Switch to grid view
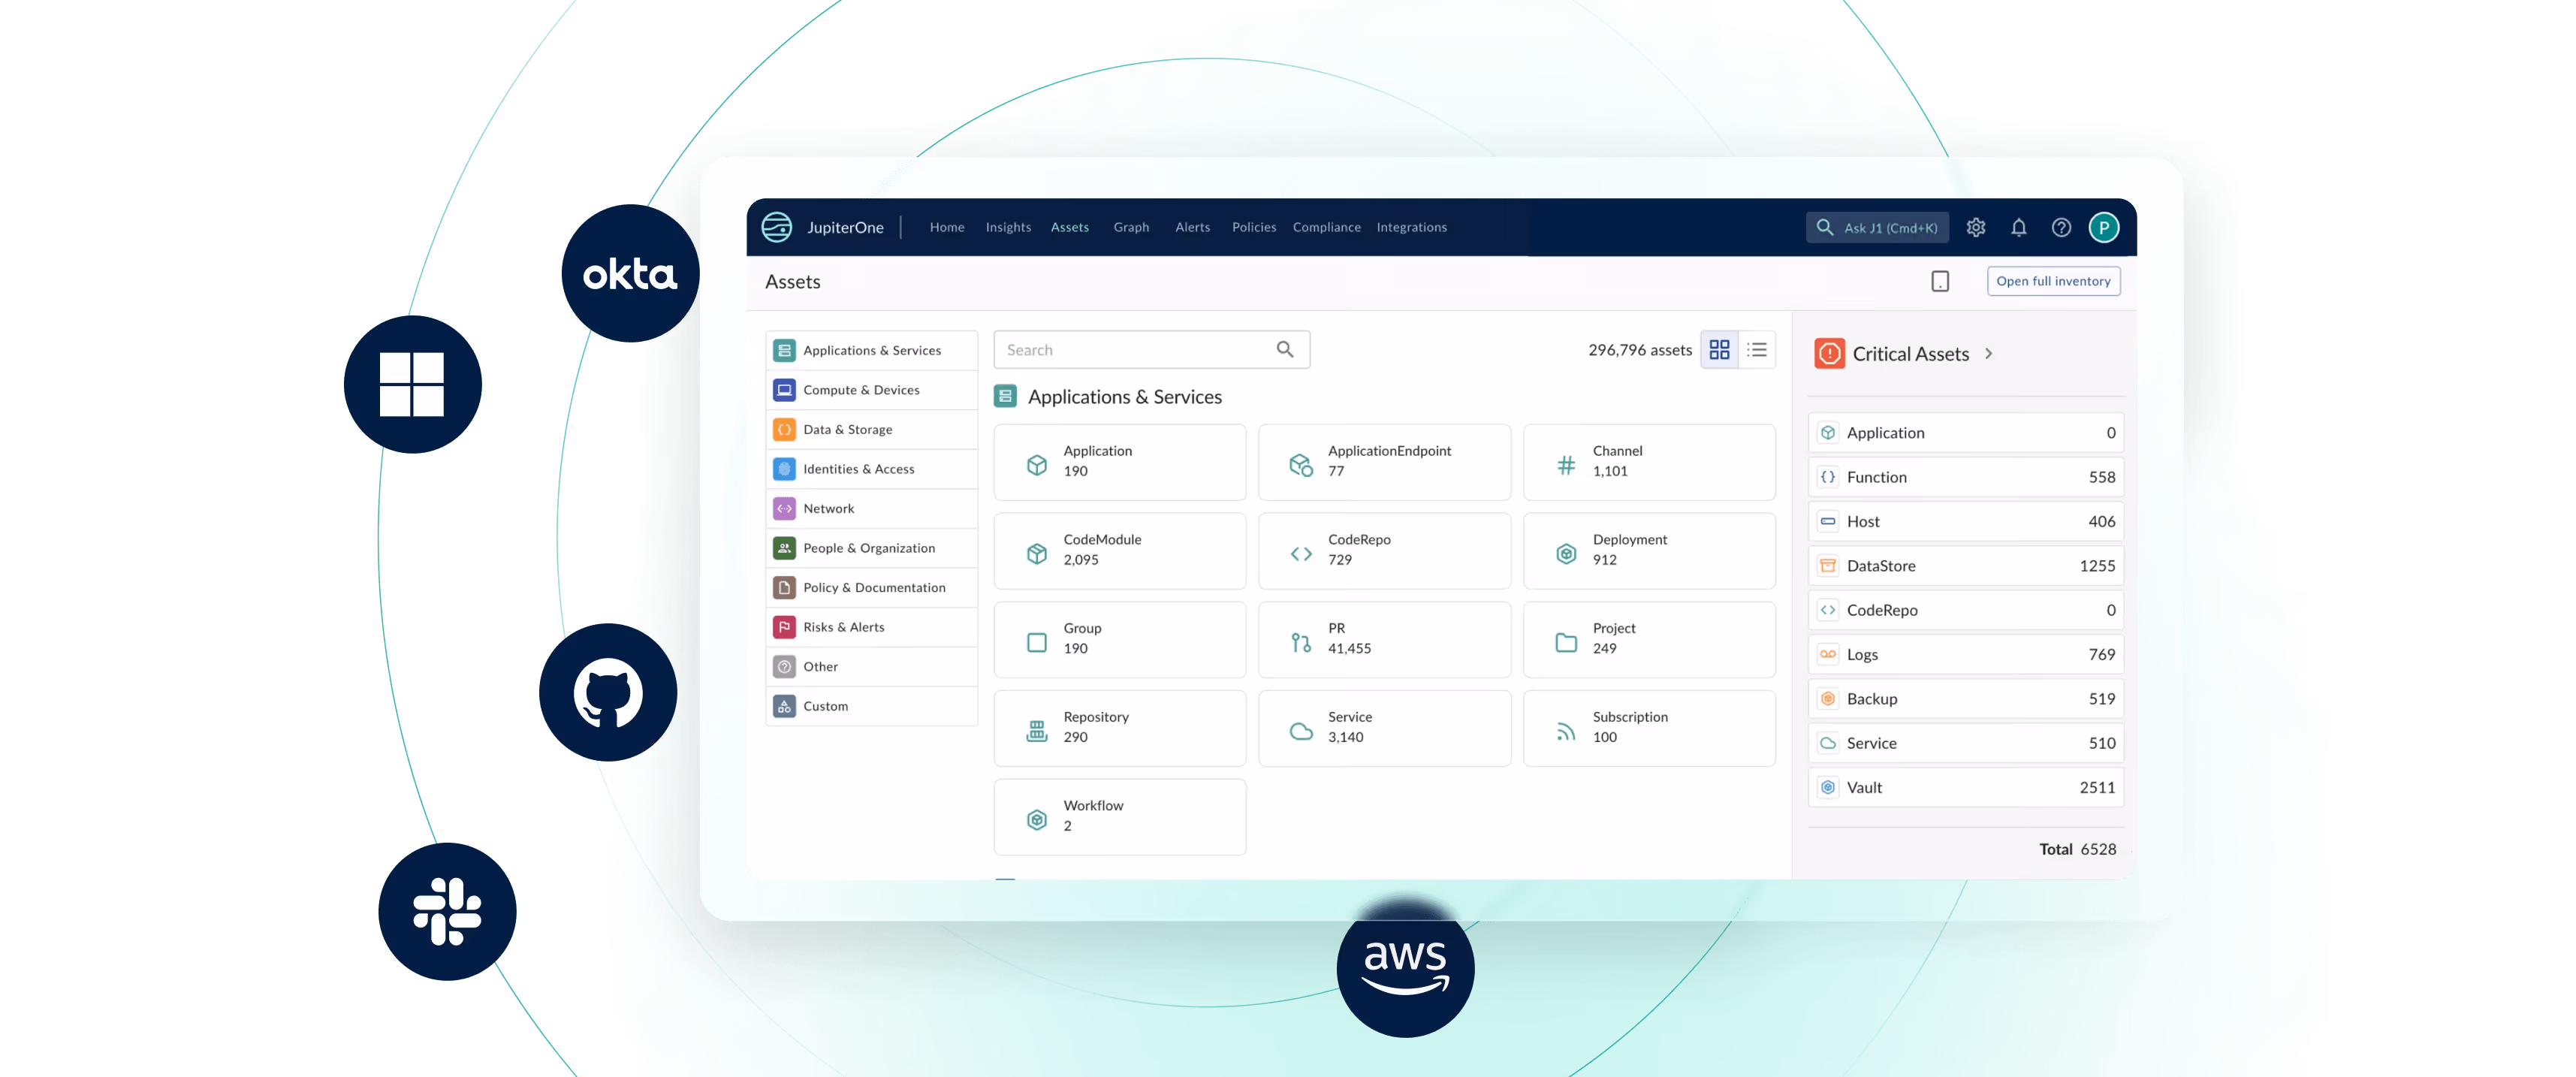 pyautogui.click(x=1719, y=349)
